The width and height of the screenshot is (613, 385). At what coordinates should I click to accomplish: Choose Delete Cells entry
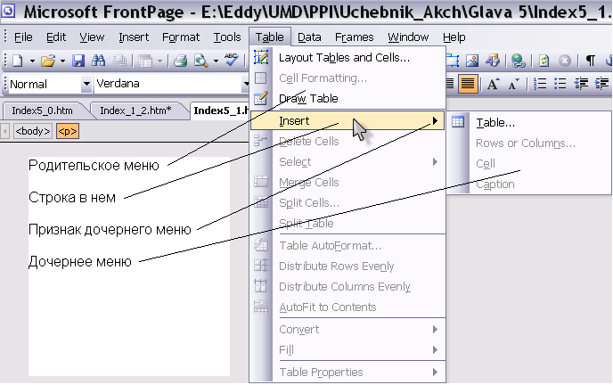point(347,141)
